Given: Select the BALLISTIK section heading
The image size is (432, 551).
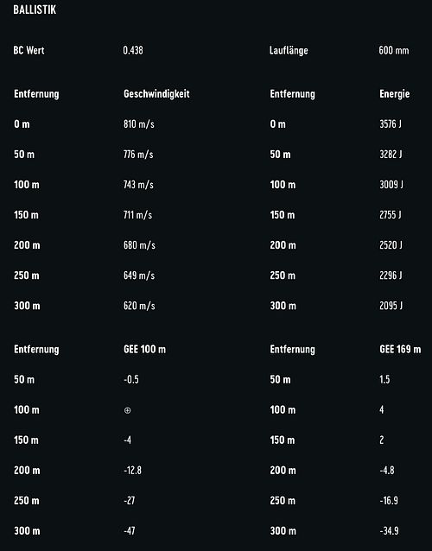Looking at the screenshot, I should (35, 9).
